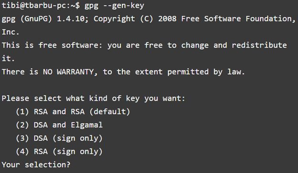The height and width of the screenshot is (173, 298).
Task: Click 'permitted by law' phrase
Action: click(206, 72)
